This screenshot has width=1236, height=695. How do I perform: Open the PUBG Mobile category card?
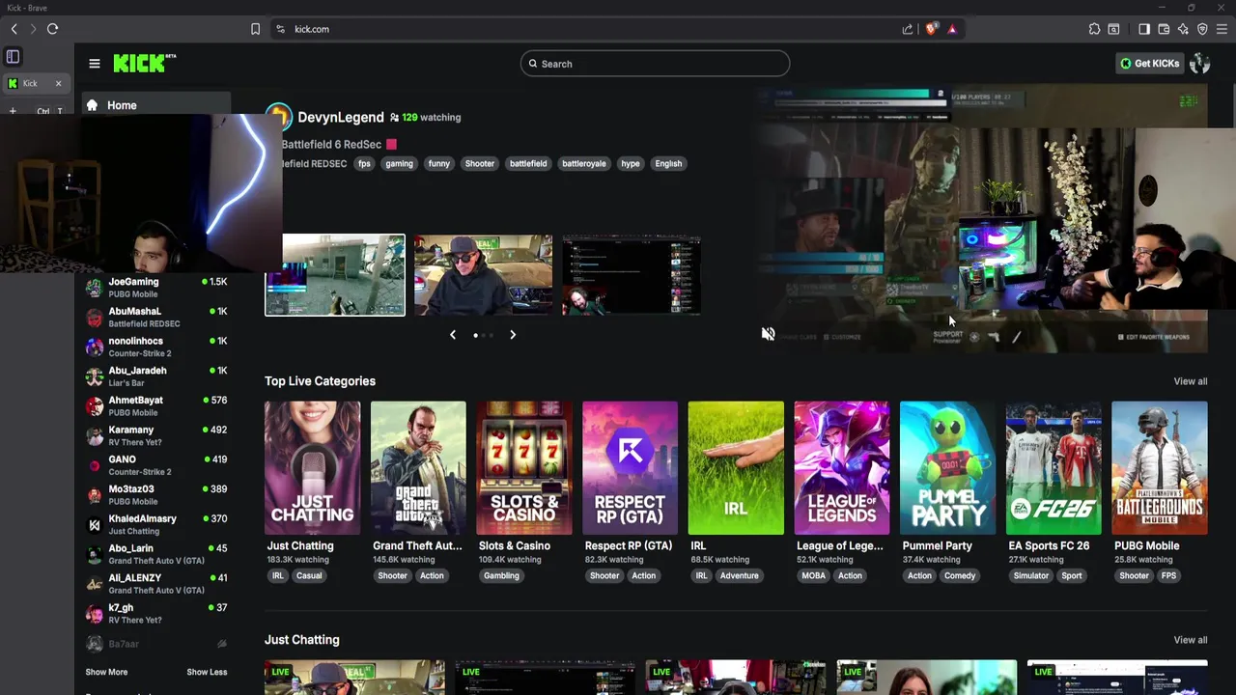point(1160,468)
